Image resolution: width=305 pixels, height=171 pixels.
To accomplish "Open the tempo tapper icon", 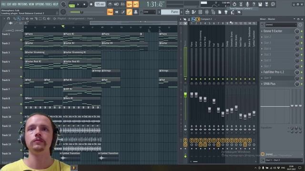I will point(233,12).
